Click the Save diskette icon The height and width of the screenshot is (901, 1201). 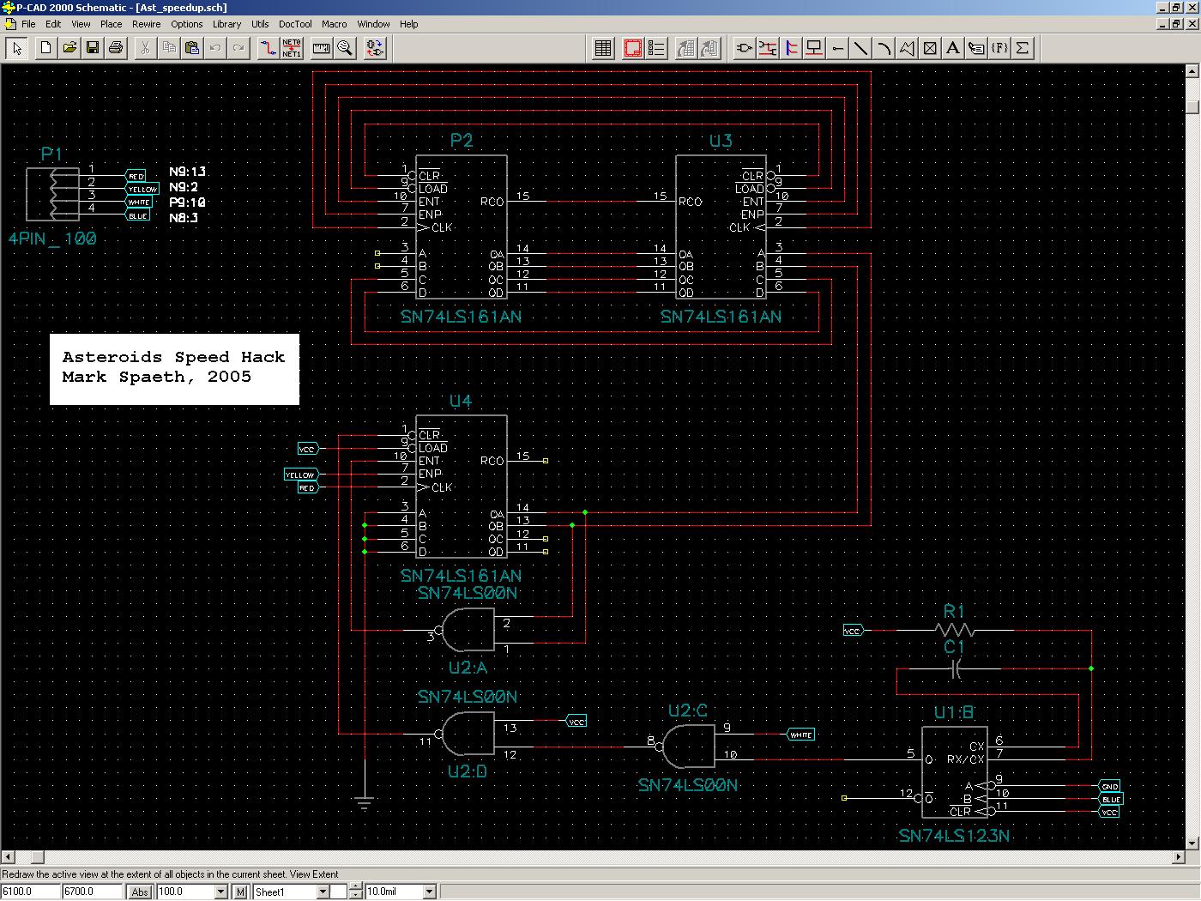coord(93,48)
